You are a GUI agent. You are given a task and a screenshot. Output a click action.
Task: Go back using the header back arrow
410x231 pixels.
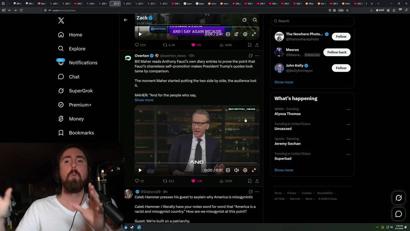pyautogui.click(x=126, y=20)
